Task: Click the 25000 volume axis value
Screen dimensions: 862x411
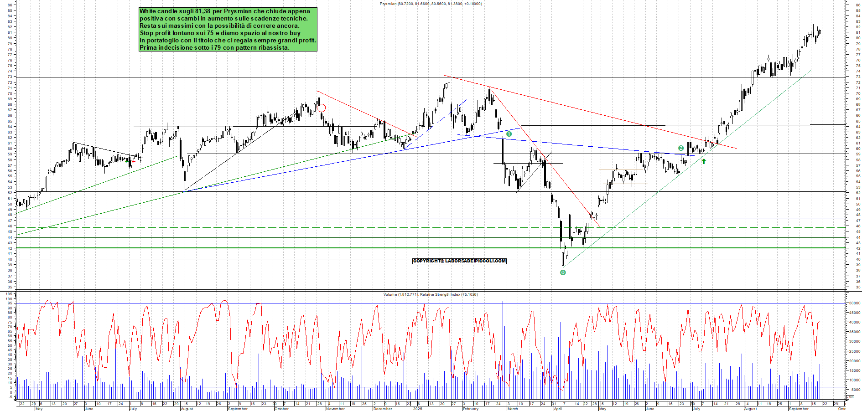Action: pos(854,351)
